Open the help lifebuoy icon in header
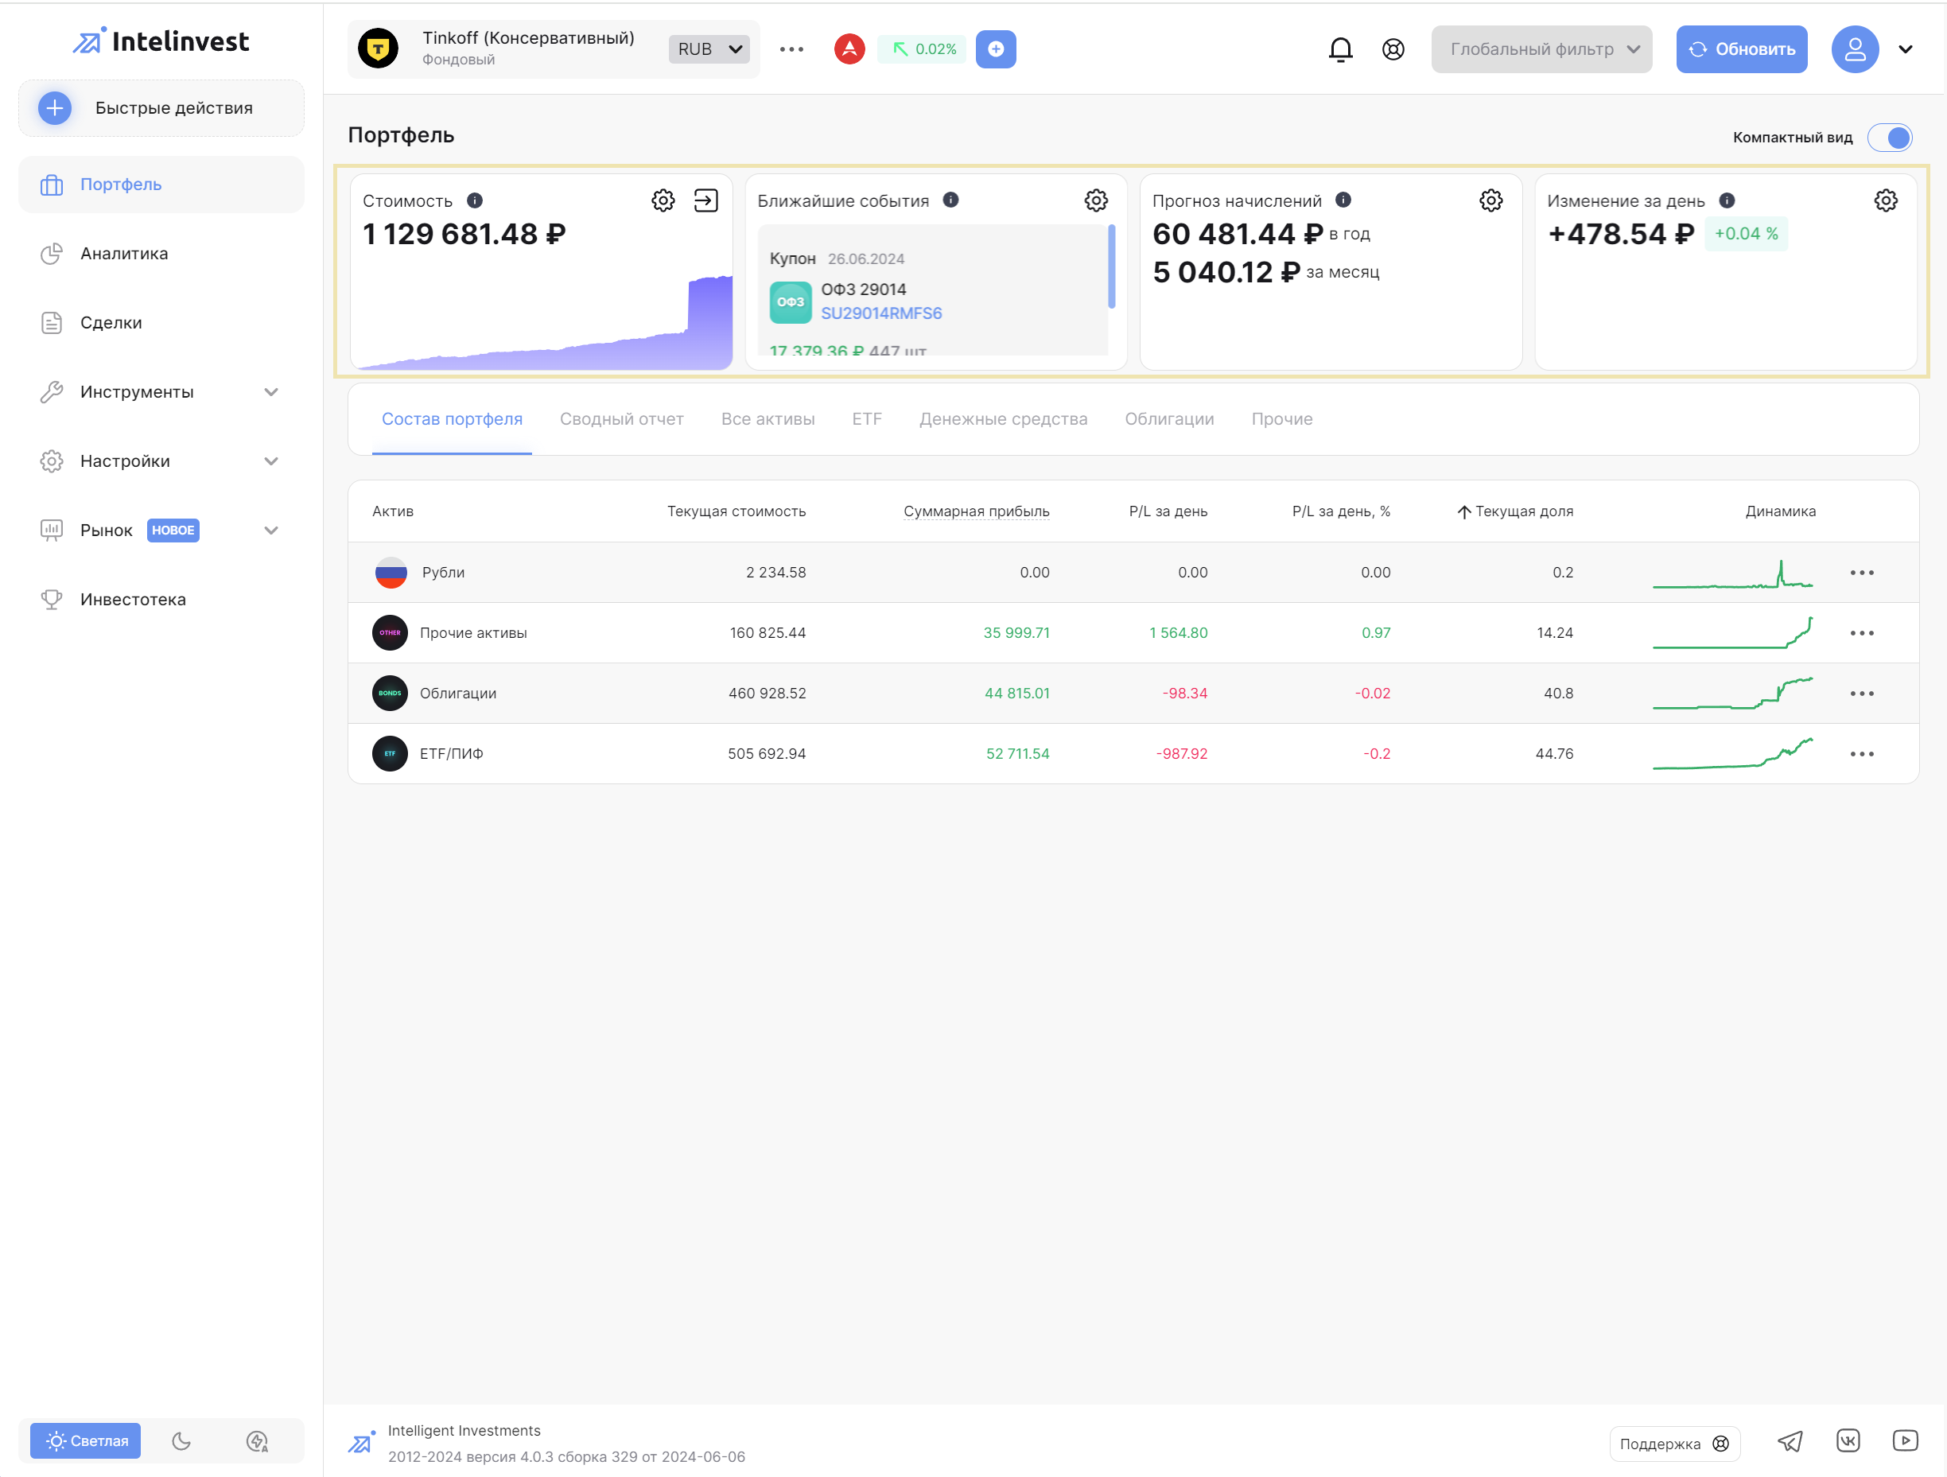 (x=1393, y=49)
